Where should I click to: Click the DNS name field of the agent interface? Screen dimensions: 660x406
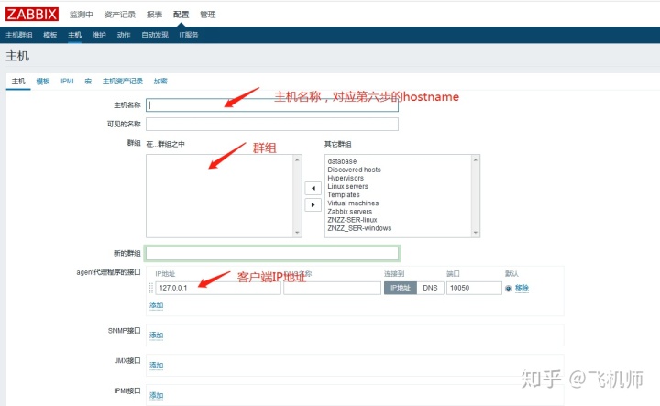[x=332, y=288]
